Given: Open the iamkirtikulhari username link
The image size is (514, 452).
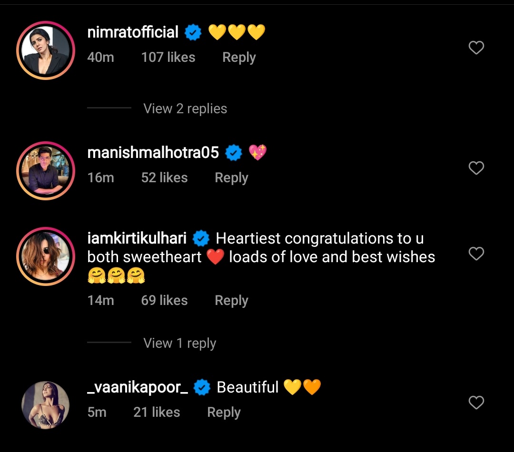Looking at the screenshot, I should [x=137, y=238].
